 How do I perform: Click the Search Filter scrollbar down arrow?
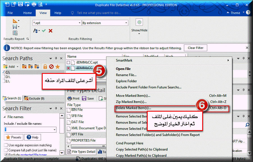[x=62, y=152]
